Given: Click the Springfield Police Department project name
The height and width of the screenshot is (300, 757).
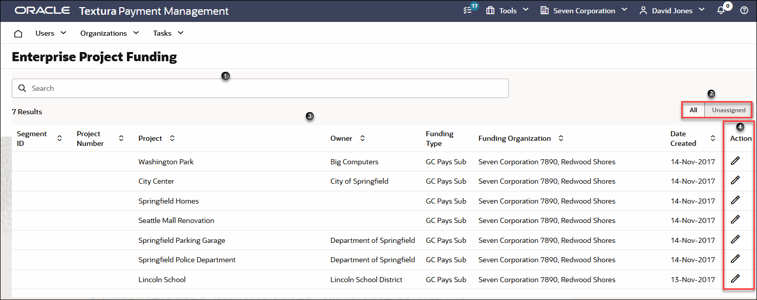Looking at the screenshot, I should 187,260.
